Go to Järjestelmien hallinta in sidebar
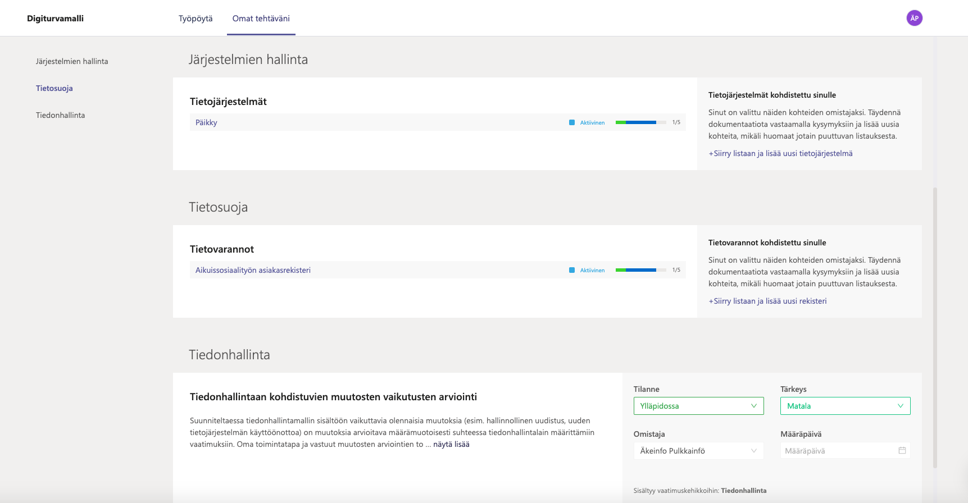The width and height of the screenshot is (968, 503). (72, 61)
